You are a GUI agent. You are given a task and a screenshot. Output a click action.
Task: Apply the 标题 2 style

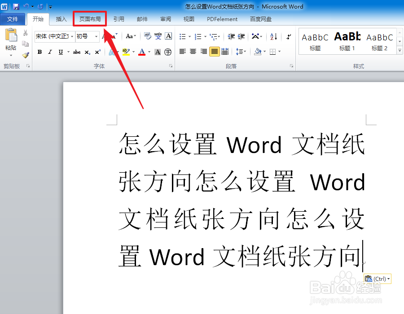click(x=379, y=41)
